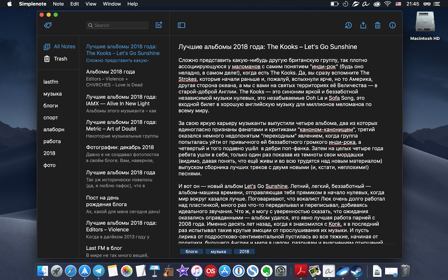Open Finder from the Dock
Screen dimensions: 448x280
(43, 271)
